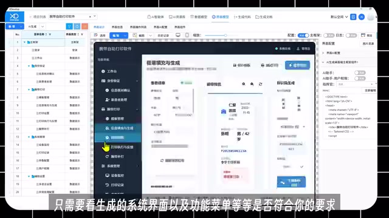Click the zoom-out magnifier in 腕带预览
Viewport: 389px width, 218px height.
coord(244,84)
